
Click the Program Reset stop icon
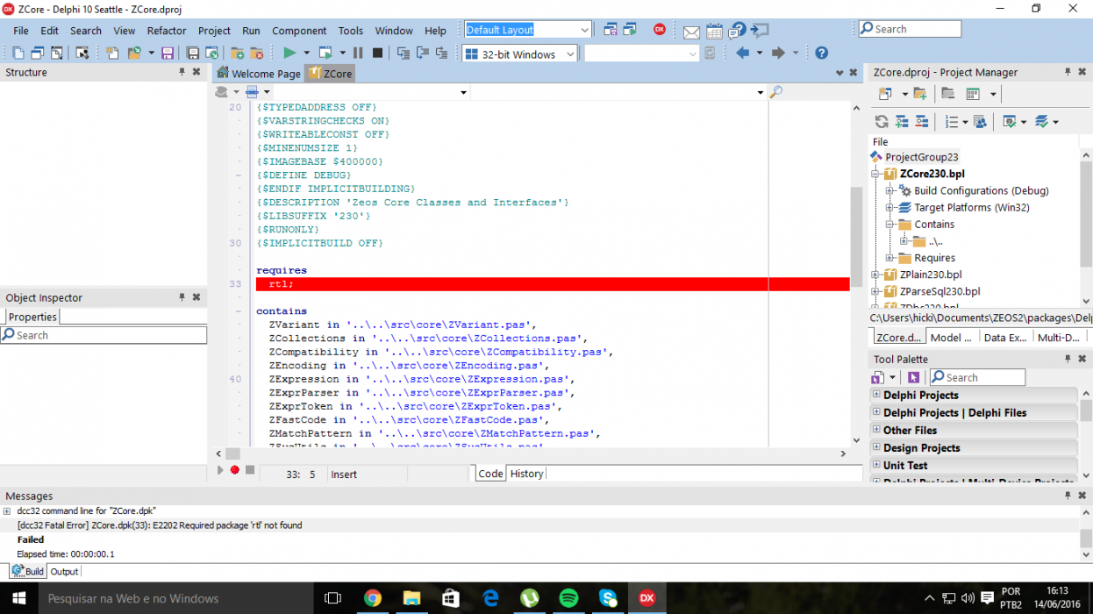(x=377, y=54)
